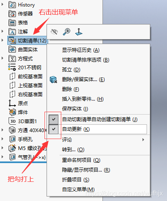
Task: Click the 删除/保留实体 cube icon
Action: [x=53, y=80]
